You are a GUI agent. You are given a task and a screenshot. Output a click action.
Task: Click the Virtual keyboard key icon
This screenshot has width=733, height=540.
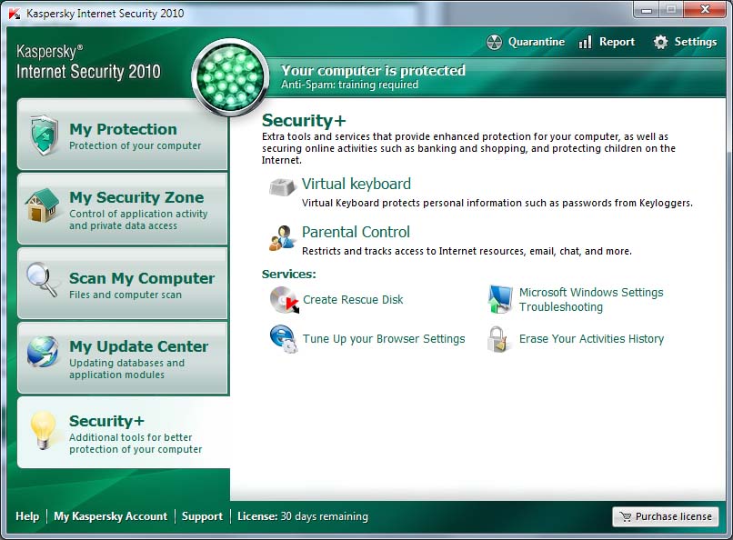tap(282, 186)
